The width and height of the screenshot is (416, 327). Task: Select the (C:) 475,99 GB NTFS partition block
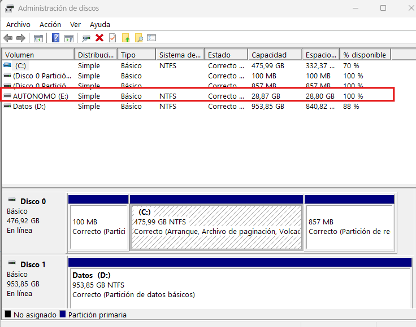click(216, 223)
